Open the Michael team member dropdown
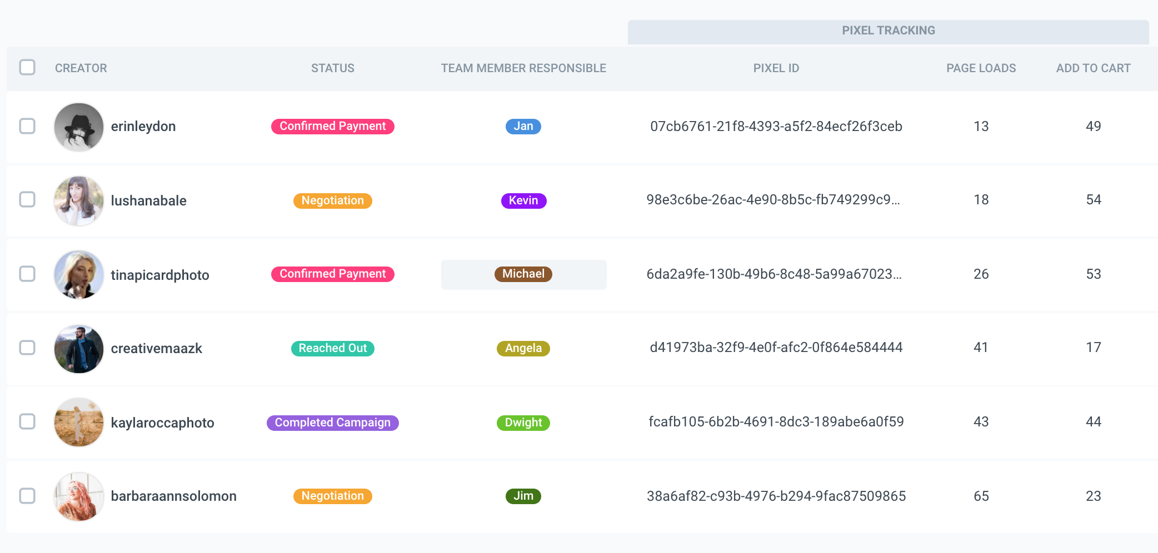1158x553 pixels. [x=523, y=274]
